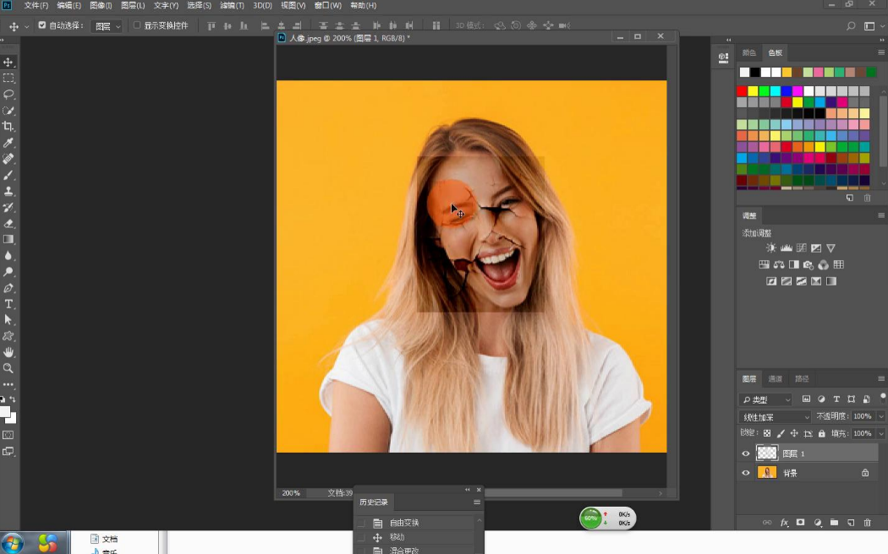Click the 200% zoom field in the status bar
Viewport: 888px width, 554px height.
click(291, 493)
